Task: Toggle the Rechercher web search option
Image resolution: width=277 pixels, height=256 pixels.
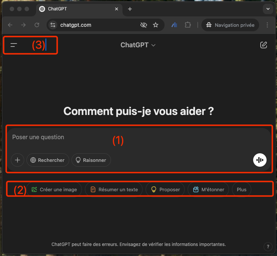Action: tap(48, 160)
